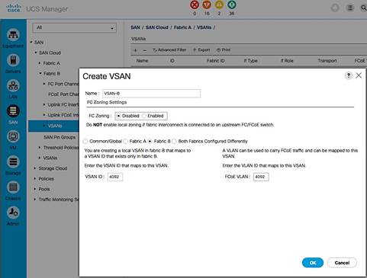Click the minor faults yellow icon
This screenshot has height=278, width=367.
point(219,5)
